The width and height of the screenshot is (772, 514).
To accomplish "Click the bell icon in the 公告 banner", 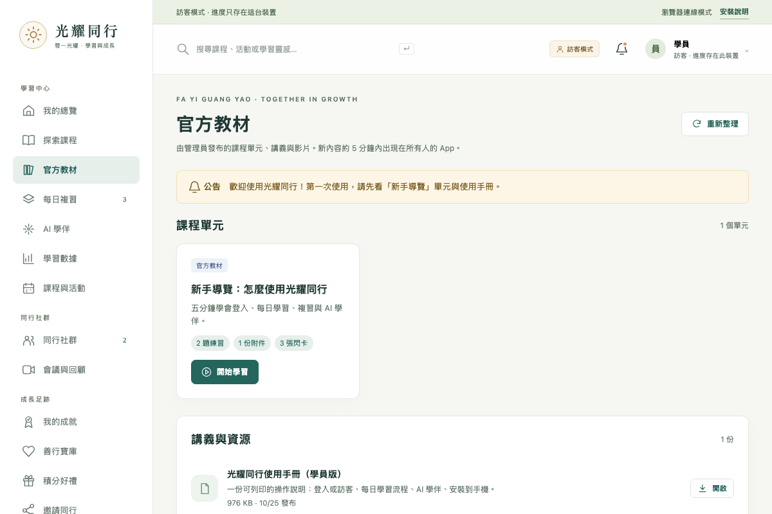I will point(194,187).
